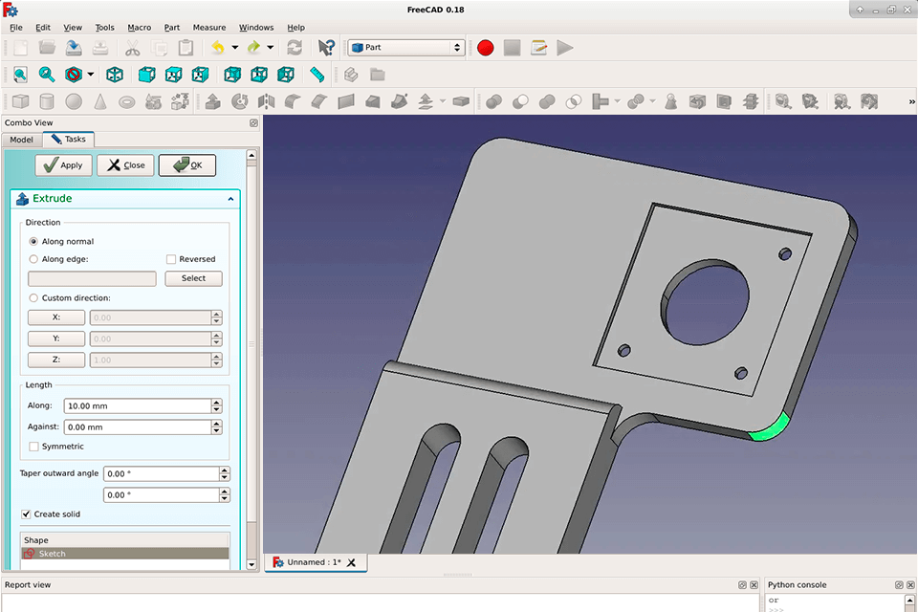Select the measure distance ruler icon
Image resolution: width=918 pixels, height=612 pixels.
[317, 75]
